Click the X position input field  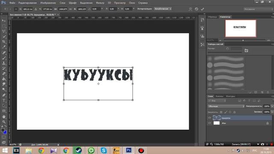[27, 9]
